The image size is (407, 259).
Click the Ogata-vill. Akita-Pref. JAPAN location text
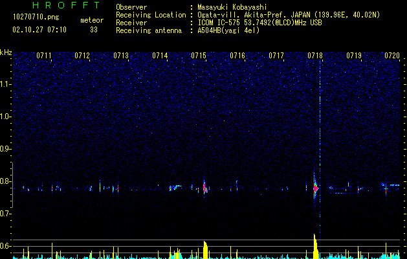click(x=289, y=15)
